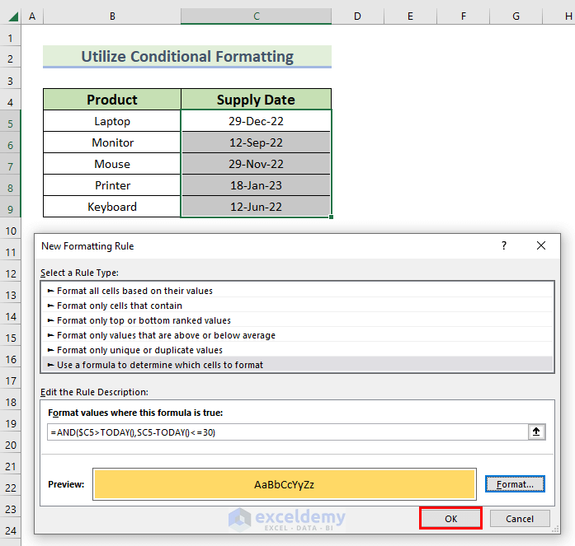
Task: Select 'Use a formula to determine which cells to format'
Action: click(x=160, y=365)
